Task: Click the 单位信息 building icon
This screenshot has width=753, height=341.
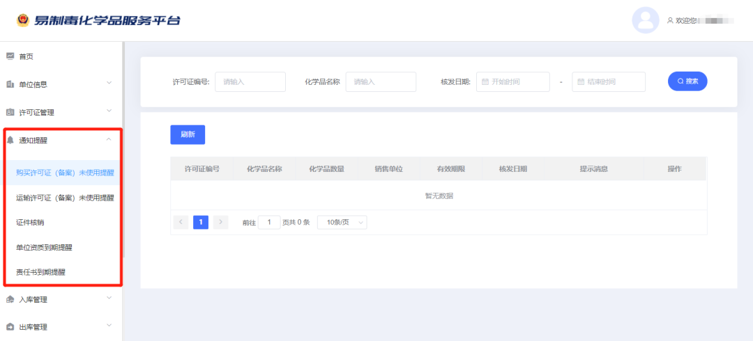Action: (10, 84)
